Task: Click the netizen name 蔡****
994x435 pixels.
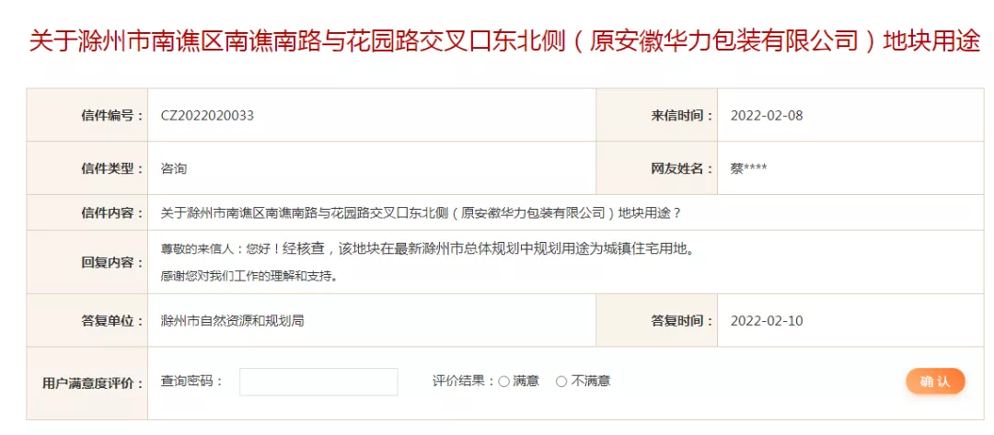Action: 748,169
